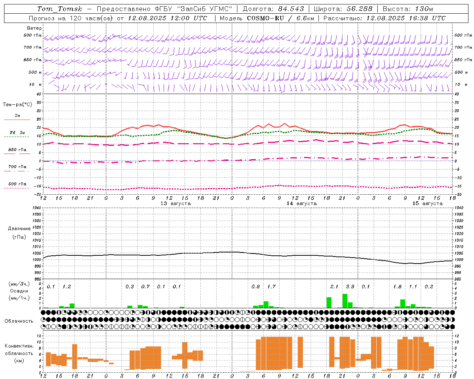Click the 0.8 precipitation value
The height and width of the screenshot is (379, 474).
256,286
